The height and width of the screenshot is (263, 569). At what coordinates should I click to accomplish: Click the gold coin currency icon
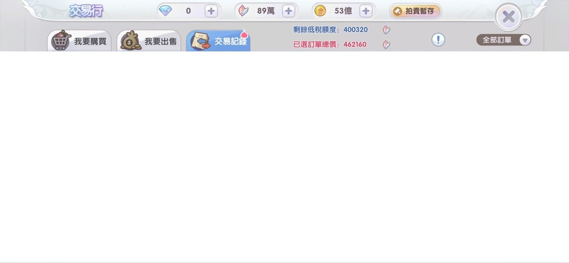point(320,11)
